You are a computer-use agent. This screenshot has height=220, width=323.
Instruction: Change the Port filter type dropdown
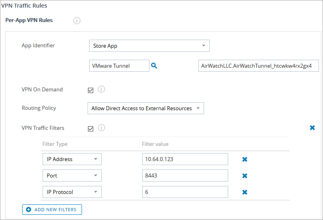pyautogui.click(x=72, y=176)
